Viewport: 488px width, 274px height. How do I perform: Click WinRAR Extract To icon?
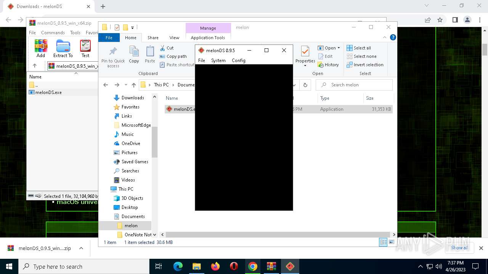click(63, 48)
